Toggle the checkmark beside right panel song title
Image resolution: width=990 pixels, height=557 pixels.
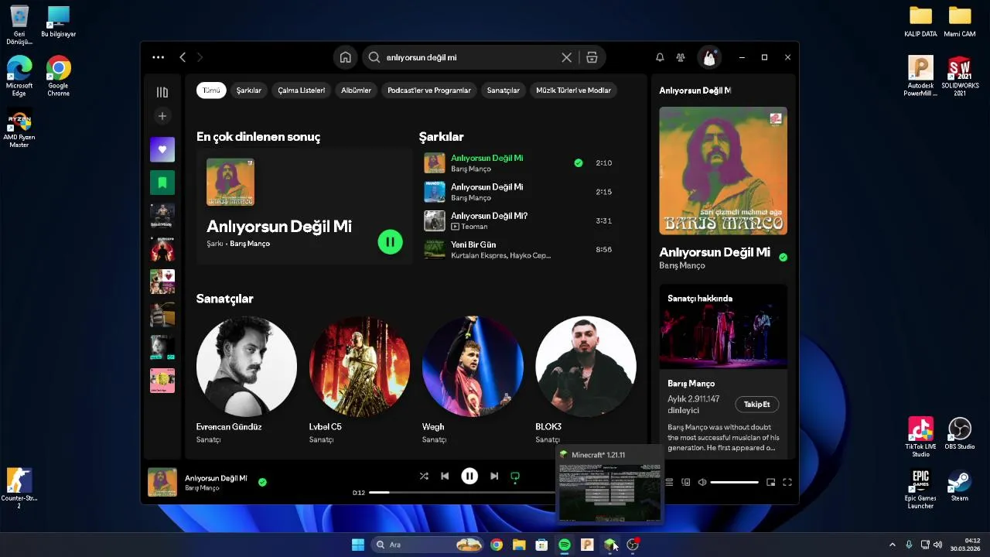[783, 257]
